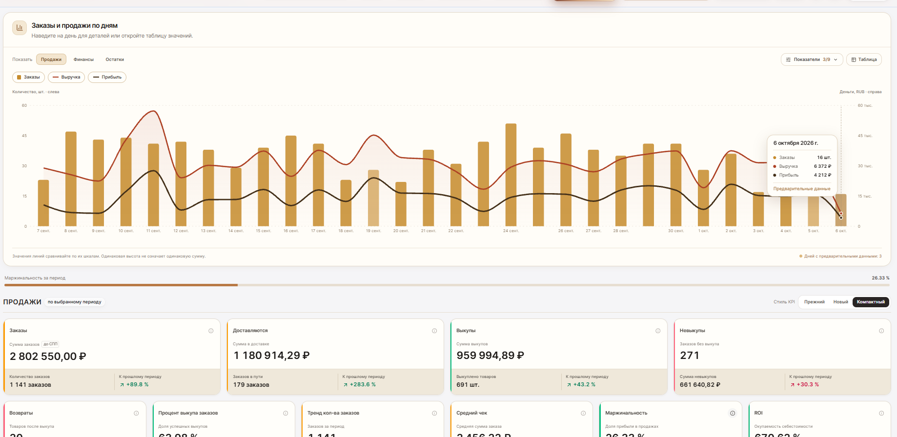Click the 959 994,89 ₽ buyouts sum
Screen dimensions: 897x437
(490, 356)
